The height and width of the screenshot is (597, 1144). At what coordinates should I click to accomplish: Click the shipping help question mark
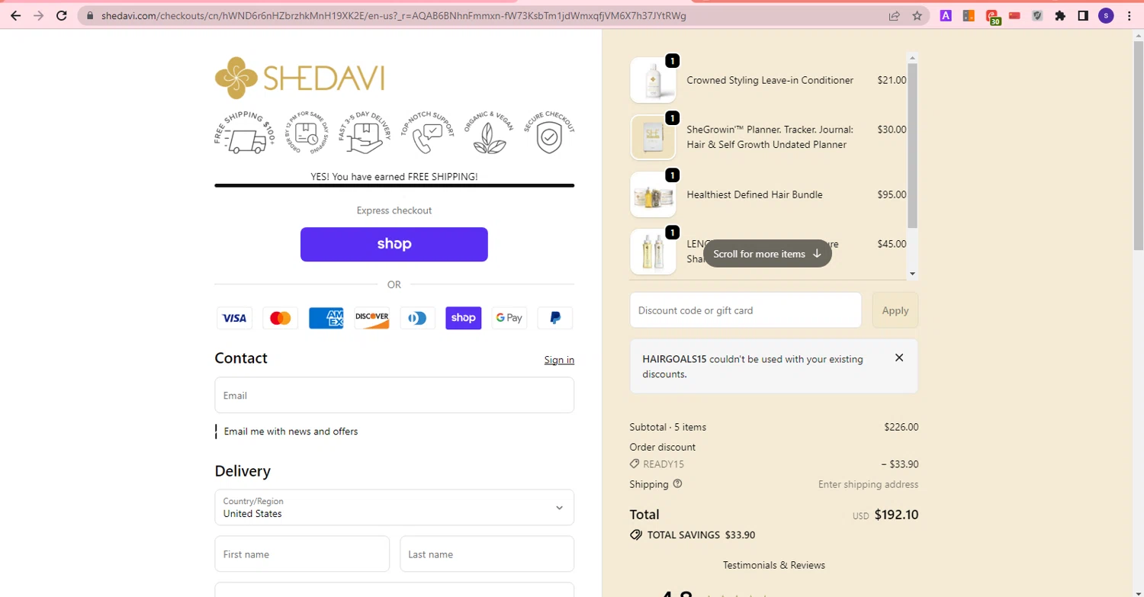pyautogui.click(x=677, y=484)
